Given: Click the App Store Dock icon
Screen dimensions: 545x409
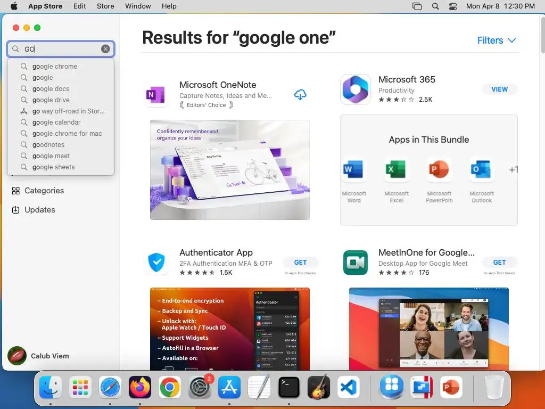Looking at the screenshot, I should [x=229, y=387].
